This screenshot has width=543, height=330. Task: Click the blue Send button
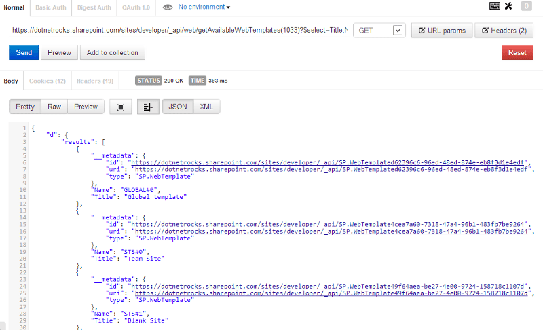click(x=23, y=52)
